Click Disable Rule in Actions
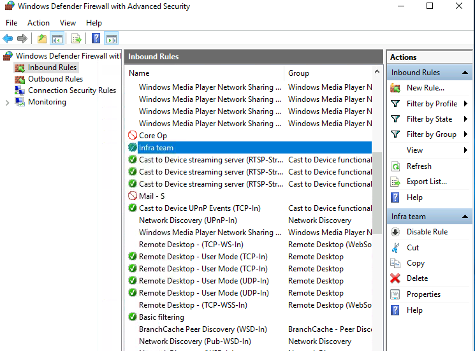475x351 pixels. click(427, 232)
